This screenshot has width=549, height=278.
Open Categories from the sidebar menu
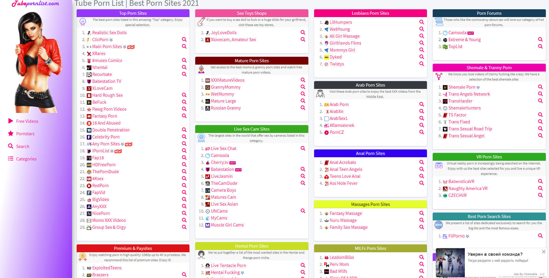pos(26,159)
